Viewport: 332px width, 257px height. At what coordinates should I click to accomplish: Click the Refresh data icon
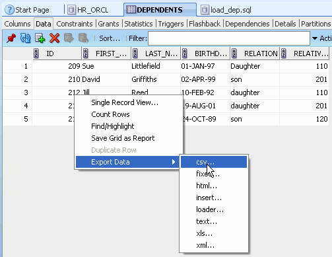25,38
